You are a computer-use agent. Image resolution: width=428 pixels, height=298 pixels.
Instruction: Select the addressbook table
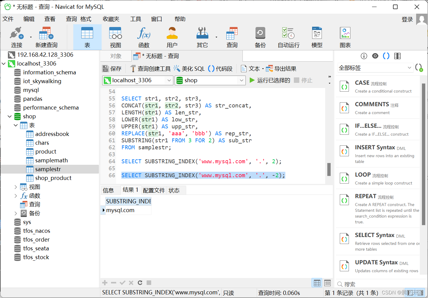[x=52, y=134]
